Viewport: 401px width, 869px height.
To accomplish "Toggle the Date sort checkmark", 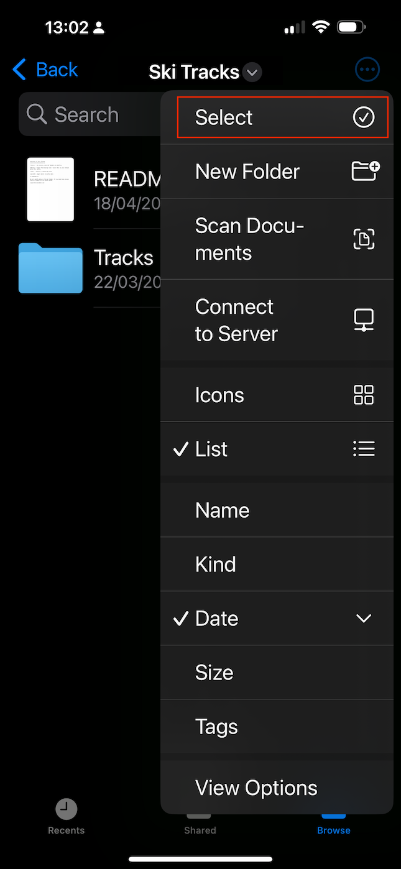I will pyautogui.click(x=181, y=618).
